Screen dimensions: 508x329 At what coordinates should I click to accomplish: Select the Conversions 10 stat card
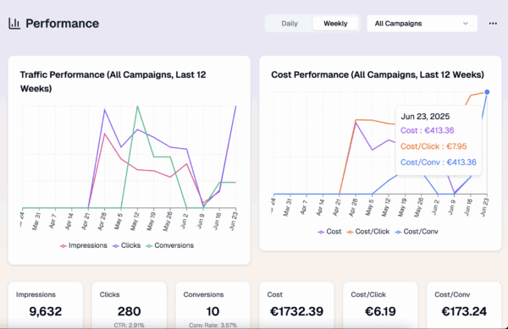tap(213, 305)
